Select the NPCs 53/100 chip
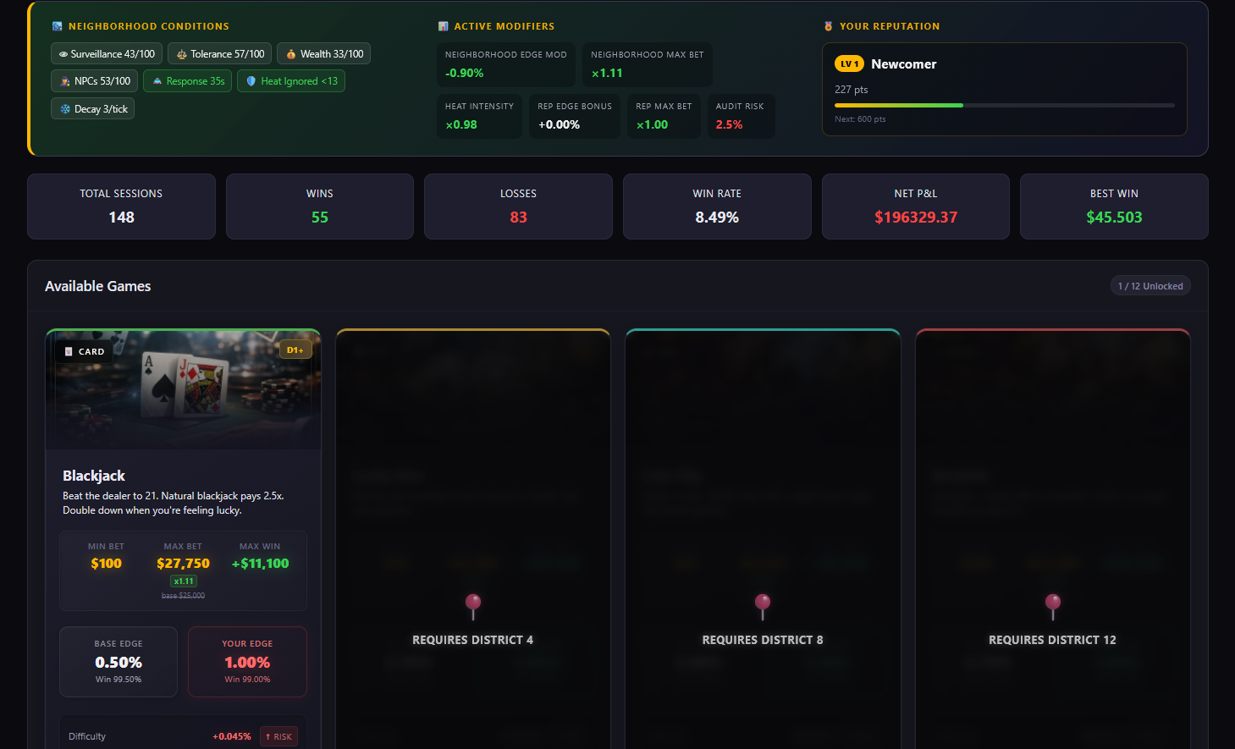This screenshot has width=1235, height=749. coord(94,81)
